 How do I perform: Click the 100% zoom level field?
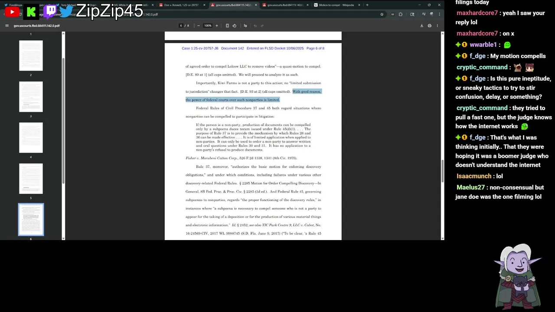tap(208, 26)
